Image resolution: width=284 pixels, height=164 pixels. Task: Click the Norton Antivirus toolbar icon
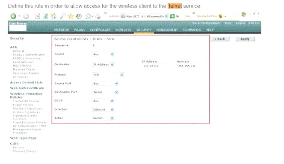220,16
